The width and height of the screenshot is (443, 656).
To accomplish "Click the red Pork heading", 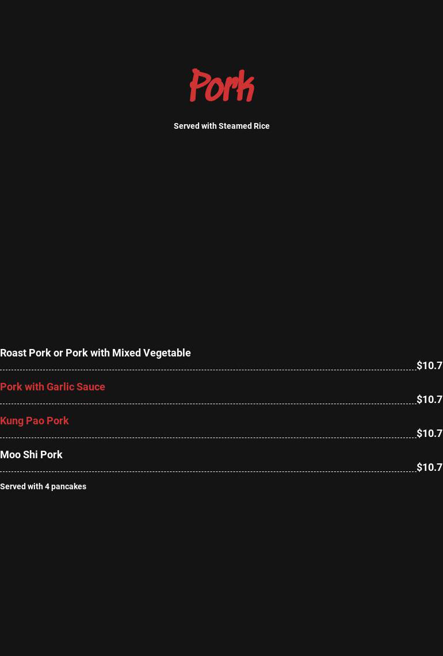I will pos(221,86).
